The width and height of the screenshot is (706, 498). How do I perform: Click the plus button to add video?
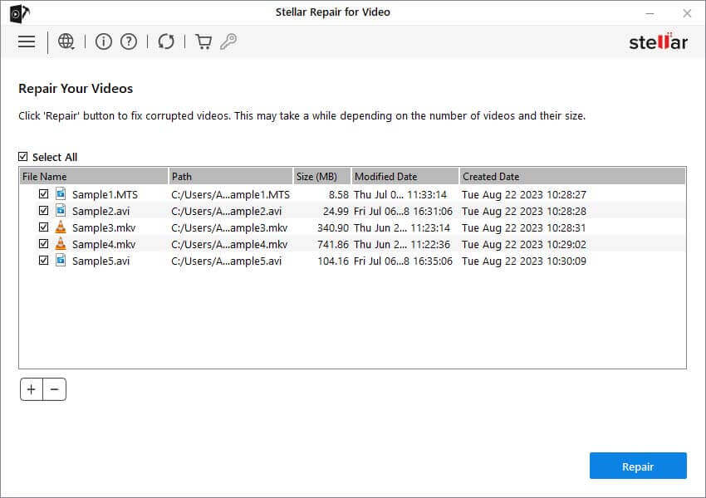tap(32, 389)
